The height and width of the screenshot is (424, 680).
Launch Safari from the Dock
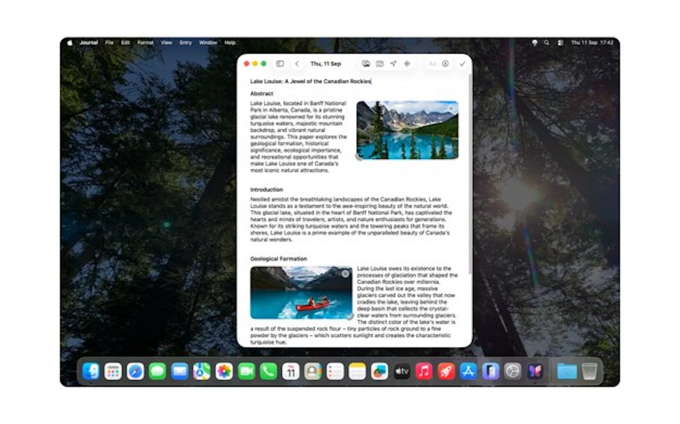[x=135, y=371]
